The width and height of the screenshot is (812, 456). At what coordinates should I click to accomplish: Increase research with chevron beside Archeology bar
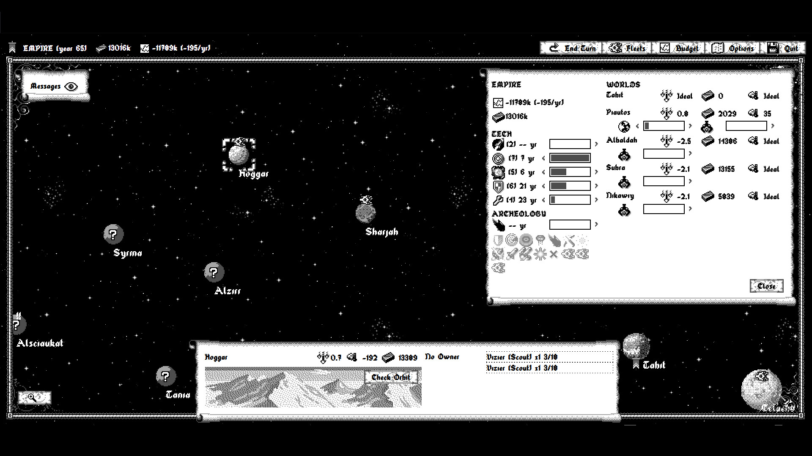pos(596,224)
